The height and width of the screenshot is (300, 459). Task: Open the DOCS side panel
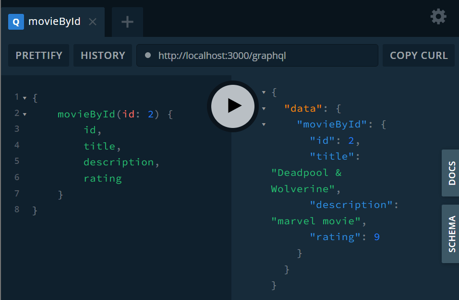point(451,173)
